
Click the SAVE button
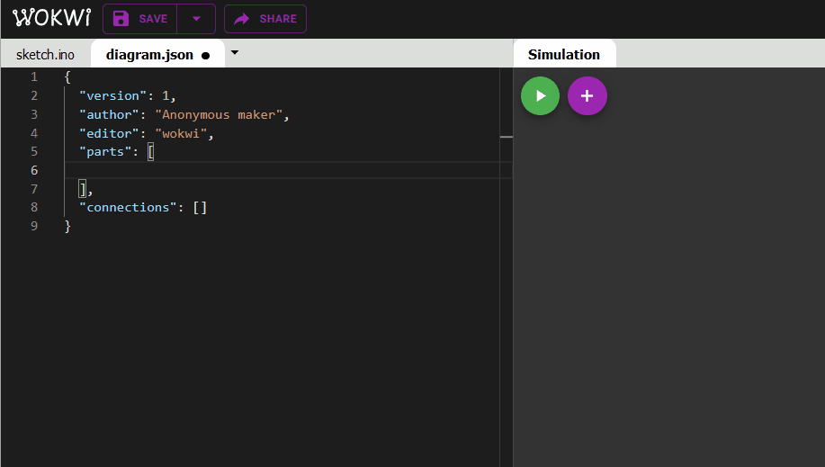[140, 19]
